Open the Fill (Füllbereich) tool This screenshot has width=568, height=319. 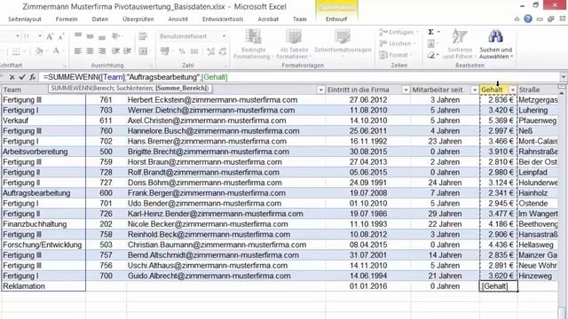pyautogui.click(x=430, y=43)
